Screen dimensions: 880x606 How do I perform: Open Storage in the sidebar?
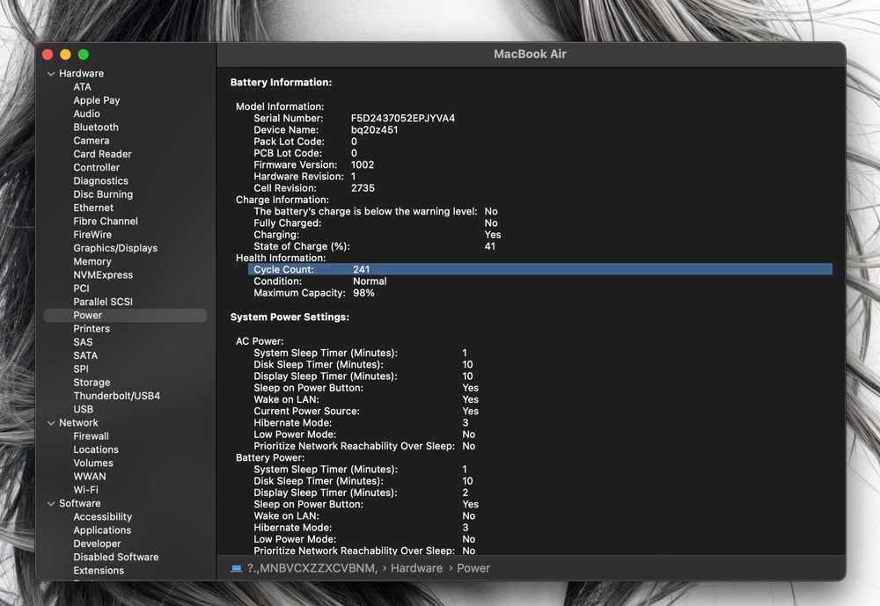pyautogui.click(x=92, y=383)
